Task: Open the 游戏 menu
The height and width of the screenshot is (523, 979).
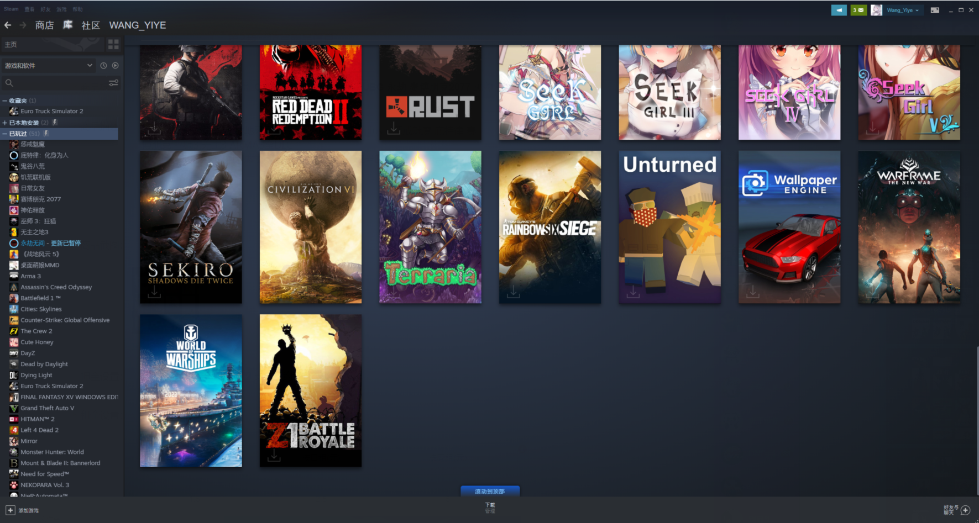Action: click(x=61, y=9)
